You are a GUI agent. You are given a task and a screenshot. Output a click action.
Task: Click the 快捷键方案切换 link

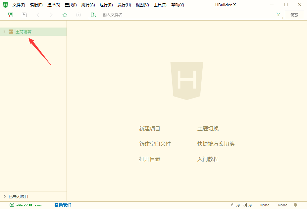click(216, 144)
